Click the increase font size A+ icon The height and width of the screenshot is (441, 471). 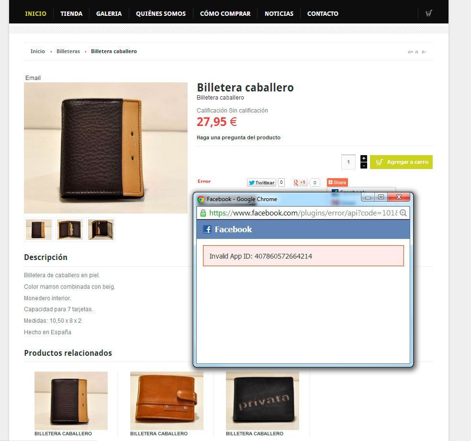pyautogui.click(x=410, y=52)
